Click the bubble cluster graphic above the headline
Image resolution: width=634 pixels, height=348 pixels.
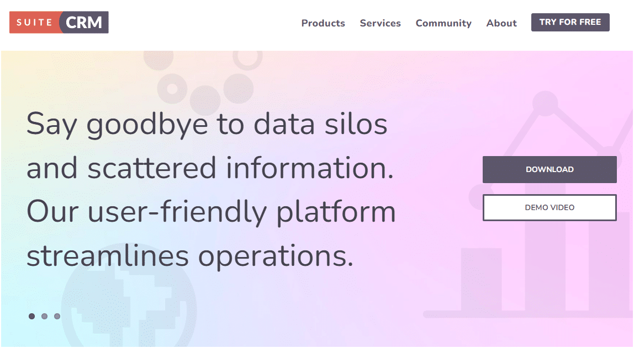[x=205, y=94]
